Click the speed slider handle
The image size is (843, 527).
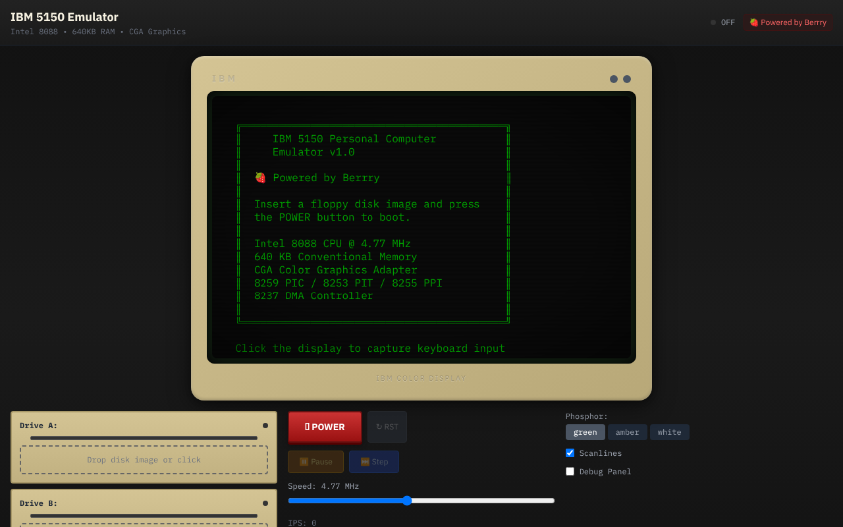point(407,501)
